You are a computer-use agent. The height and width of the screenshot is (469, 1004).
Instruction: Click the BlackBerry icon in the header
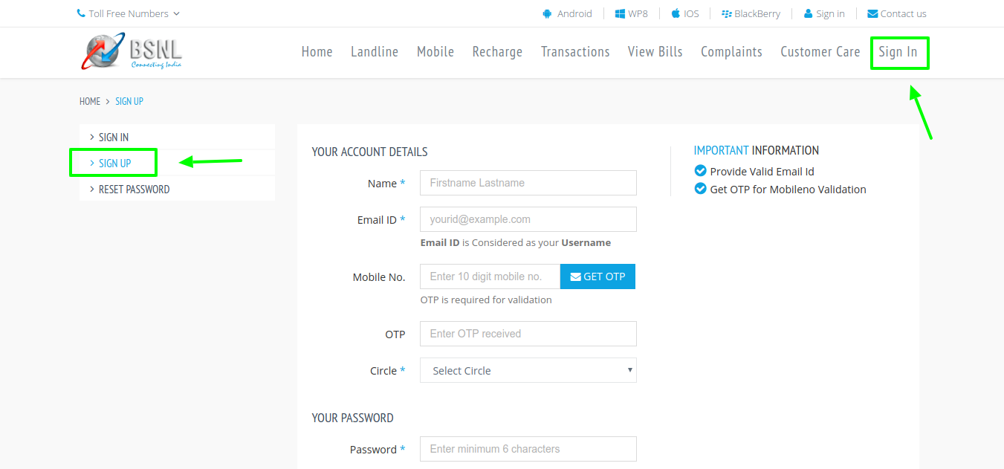click(x=726, y=13)
